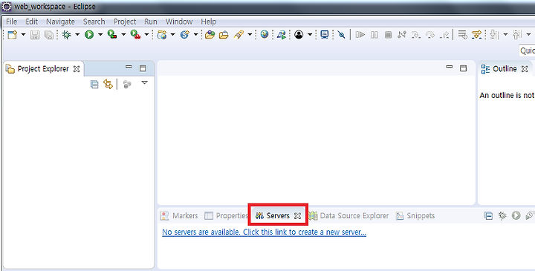Open the Debug configurations dropdown arrow
This screenshot has height=271, width=535.
77,34
